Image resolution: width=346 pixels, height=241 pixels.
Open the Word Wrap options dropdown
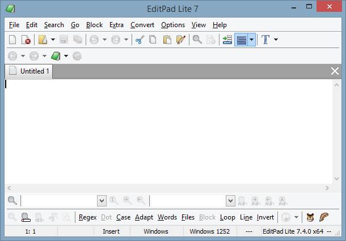click(251, 40)
